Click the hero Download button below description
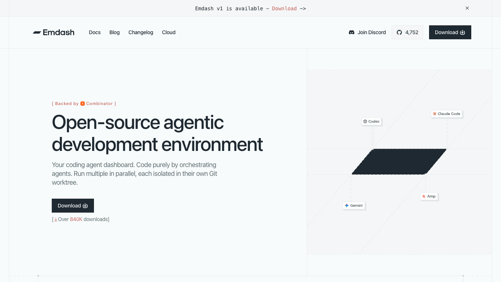This screenshot has width=501, height=282. pos(73,206)
